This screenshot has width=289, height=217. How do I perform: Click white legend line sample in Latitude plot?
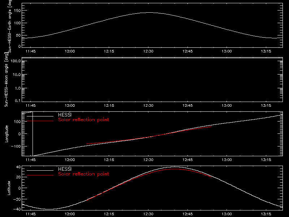(x=40, y=170)
